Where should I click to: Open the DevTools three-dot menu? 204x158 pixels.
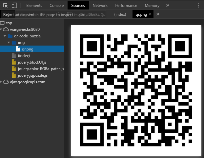(x=198, y=6)
